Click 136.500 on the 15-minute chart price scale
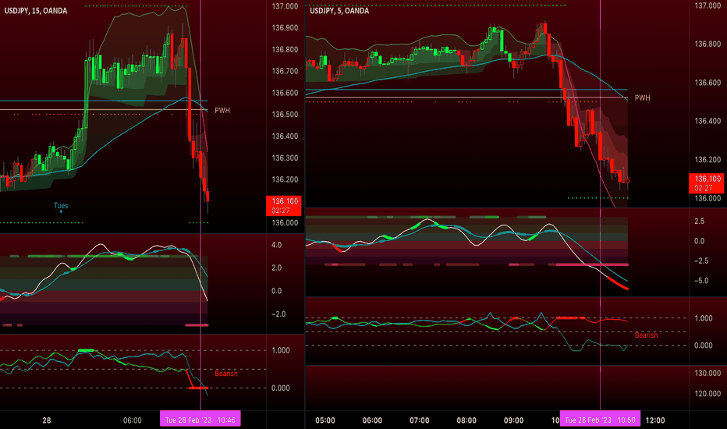This screenshot has width=727, height=429. [x=285, y=114]
